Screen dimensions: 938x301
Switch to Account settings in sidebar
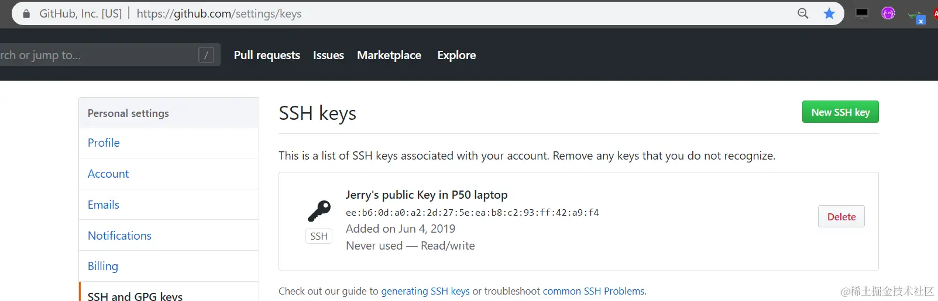pos(108,174)
